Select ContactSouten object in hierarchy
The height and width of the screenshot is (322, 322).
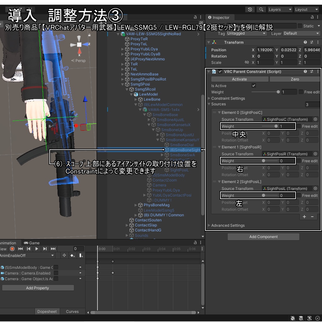point(148,220)
